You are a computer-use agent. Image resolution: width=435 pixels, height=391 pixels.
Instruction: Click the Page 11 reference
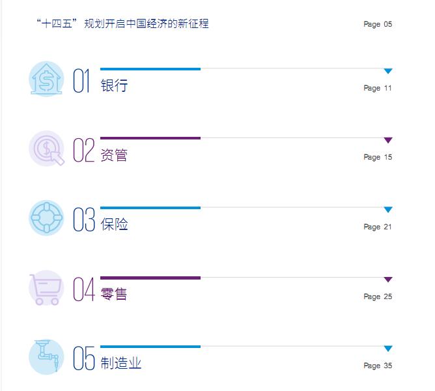pos(378,88)
